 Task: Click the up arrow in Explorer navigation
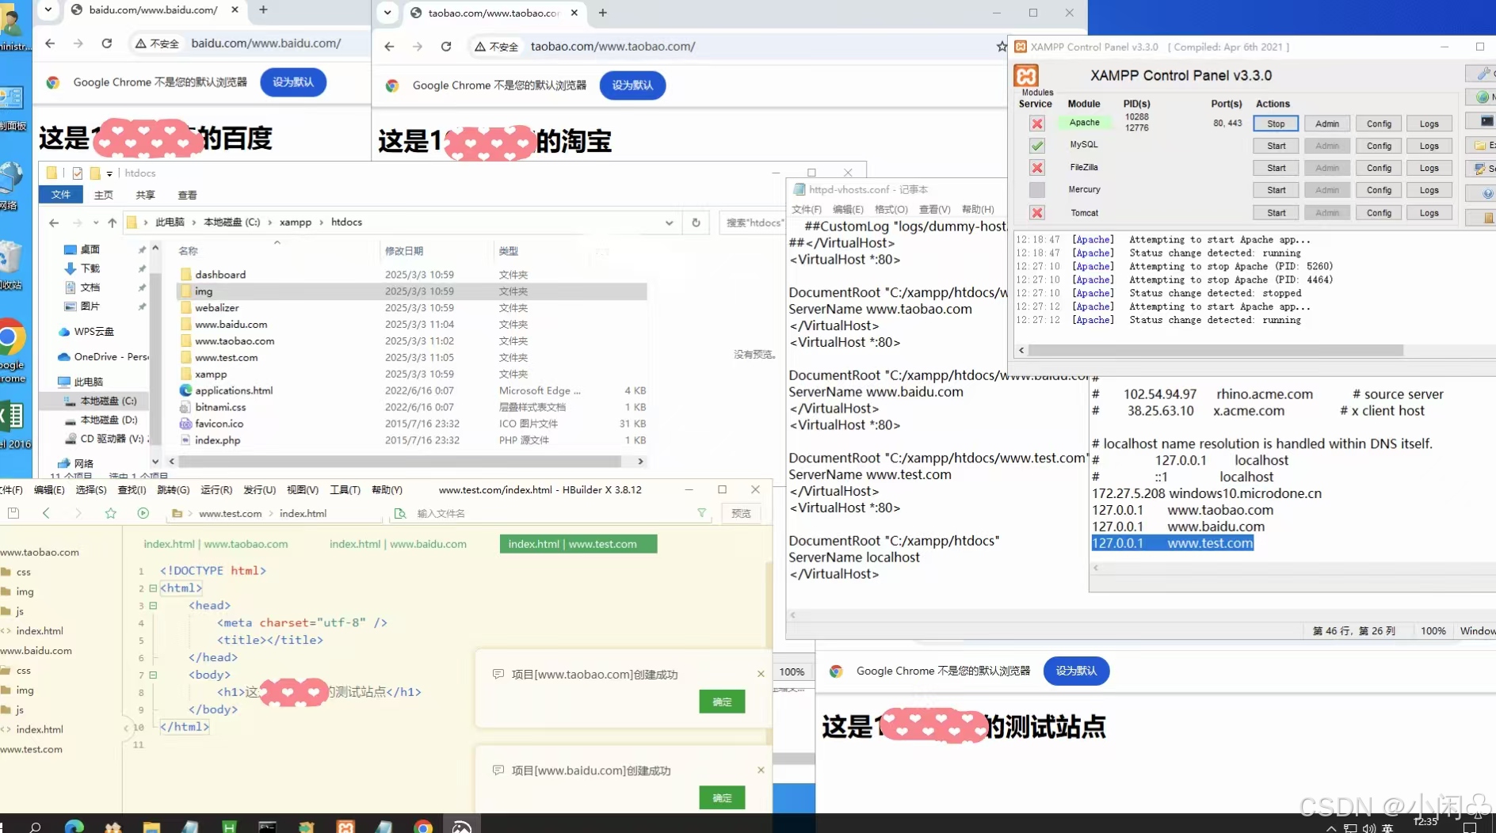point(113,223)
